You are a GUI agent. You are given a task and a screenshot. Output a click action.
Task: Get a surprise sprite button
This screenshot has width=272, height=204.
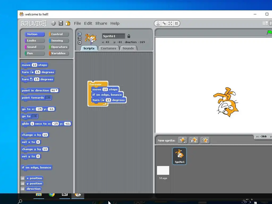(205, 140)
